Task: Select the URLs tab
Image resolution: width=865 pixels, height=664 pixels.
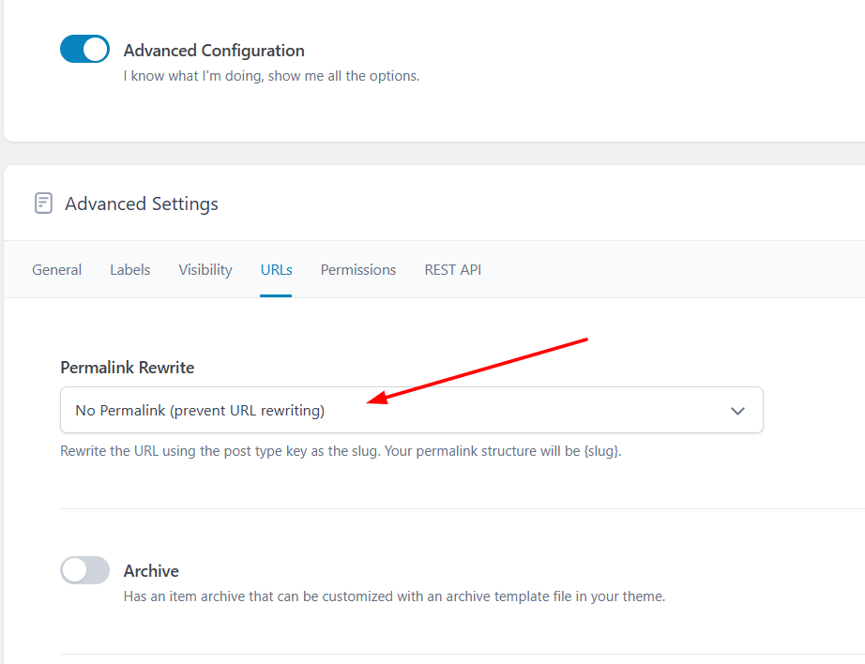Action: pyautogui.click(x=276, y=270)
